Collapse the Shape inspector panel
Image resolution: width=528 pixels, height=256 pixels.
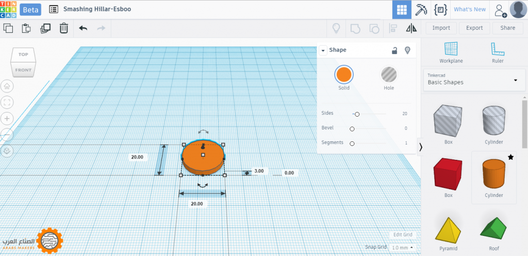[x=323, y=50]
